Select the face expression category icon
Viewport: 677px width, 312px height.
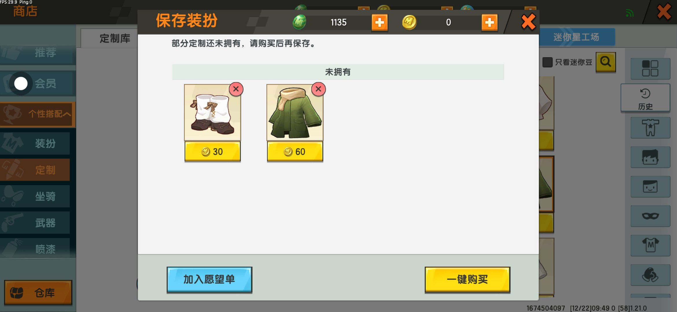[x=650, y=187]
